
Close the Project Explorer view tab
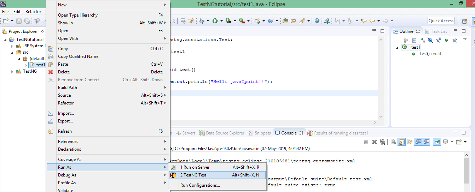[42, 31]
